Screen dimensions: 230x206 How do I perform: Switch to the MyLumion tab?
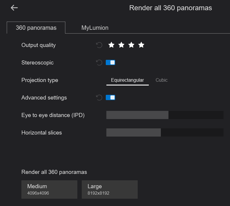95,28
